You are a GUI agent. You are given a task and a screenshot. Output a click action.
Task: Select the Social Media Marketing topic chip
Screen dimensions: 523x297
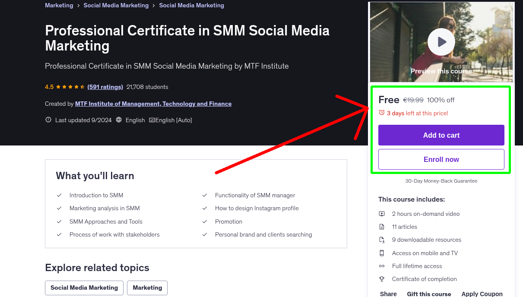pos(84,288)
